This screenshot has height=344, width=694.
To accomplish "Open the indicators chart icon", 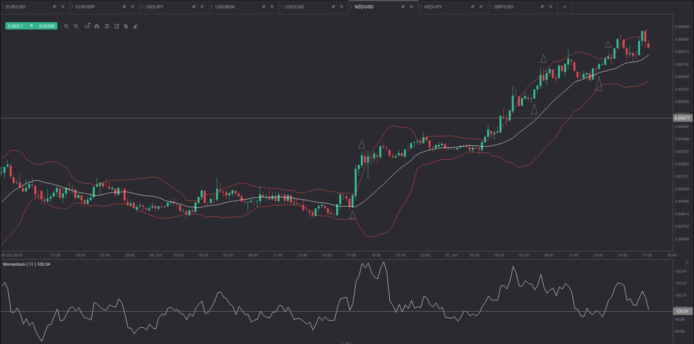I will [116, 26].
